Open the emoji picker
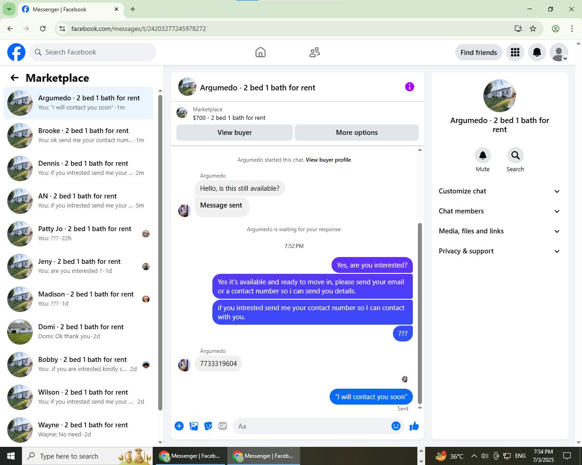Screen dimensions: 582x465 click(x=396, y=426)
